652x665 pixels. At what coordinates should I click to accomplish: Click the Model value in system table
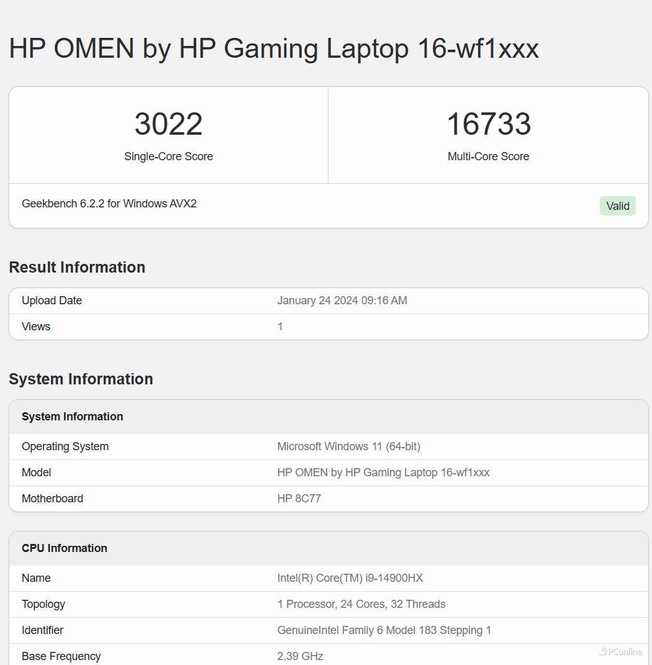coord(383,473)
